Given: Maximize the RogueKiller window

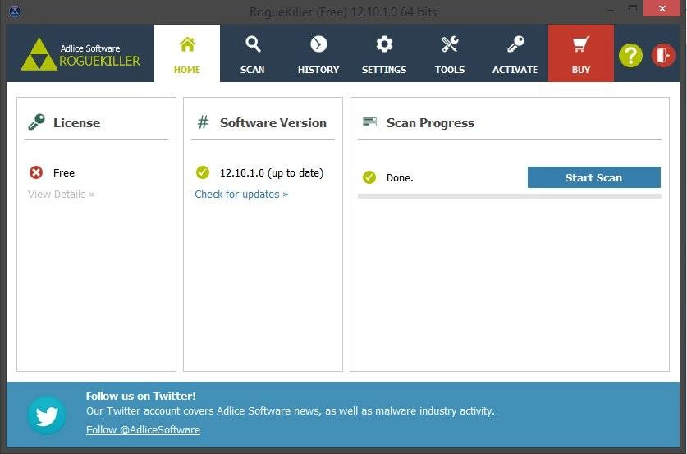Looking at the screenshot, I should [632, 9].
